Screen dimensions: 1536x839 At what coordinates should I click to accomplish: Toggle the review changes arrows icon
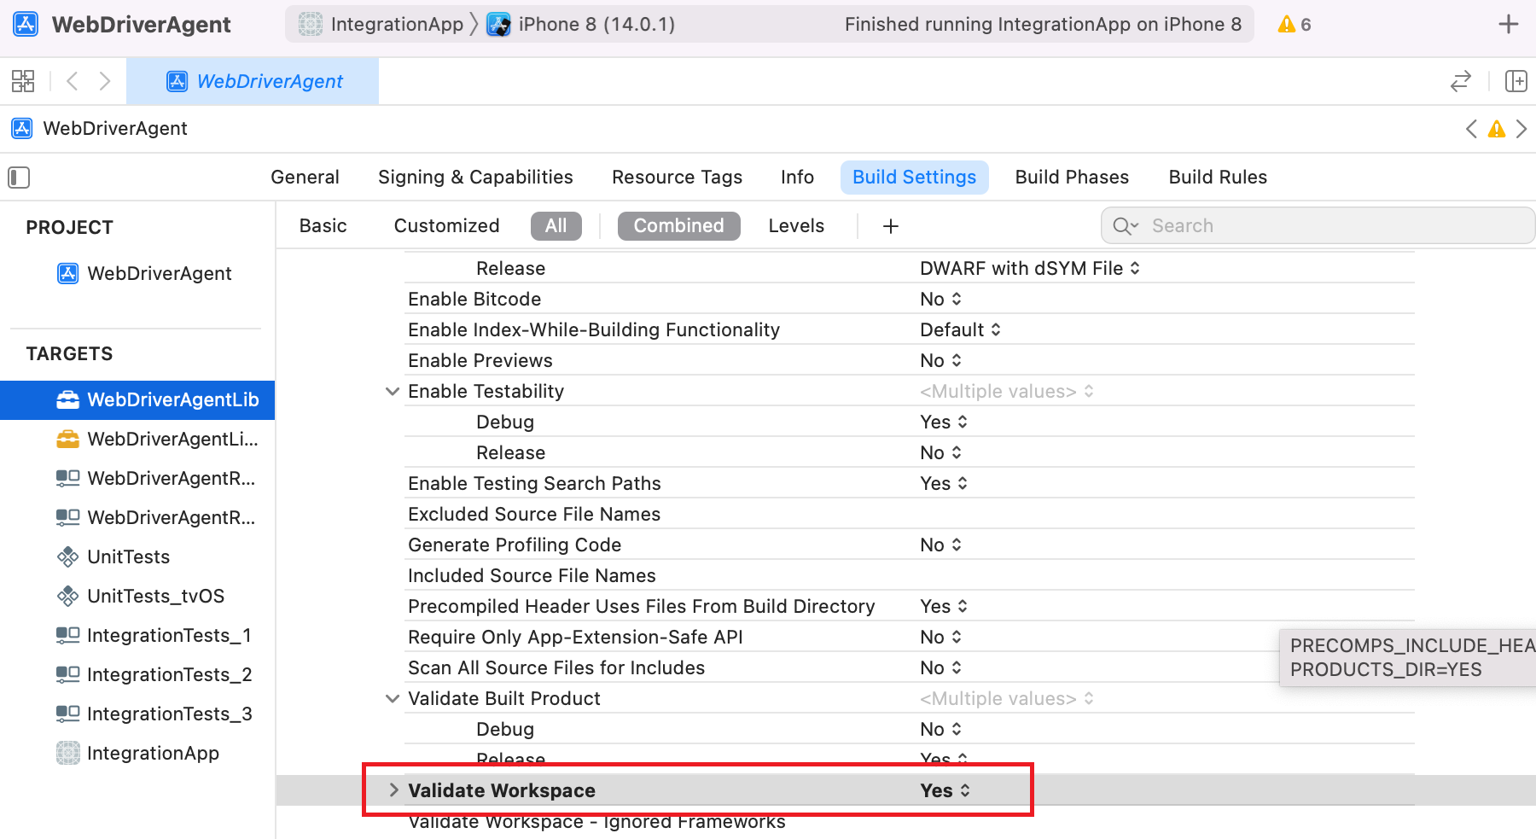pos(1460,81)
